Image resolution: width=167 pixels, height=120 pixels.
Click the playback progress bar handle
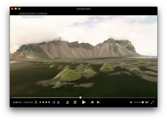80,97
